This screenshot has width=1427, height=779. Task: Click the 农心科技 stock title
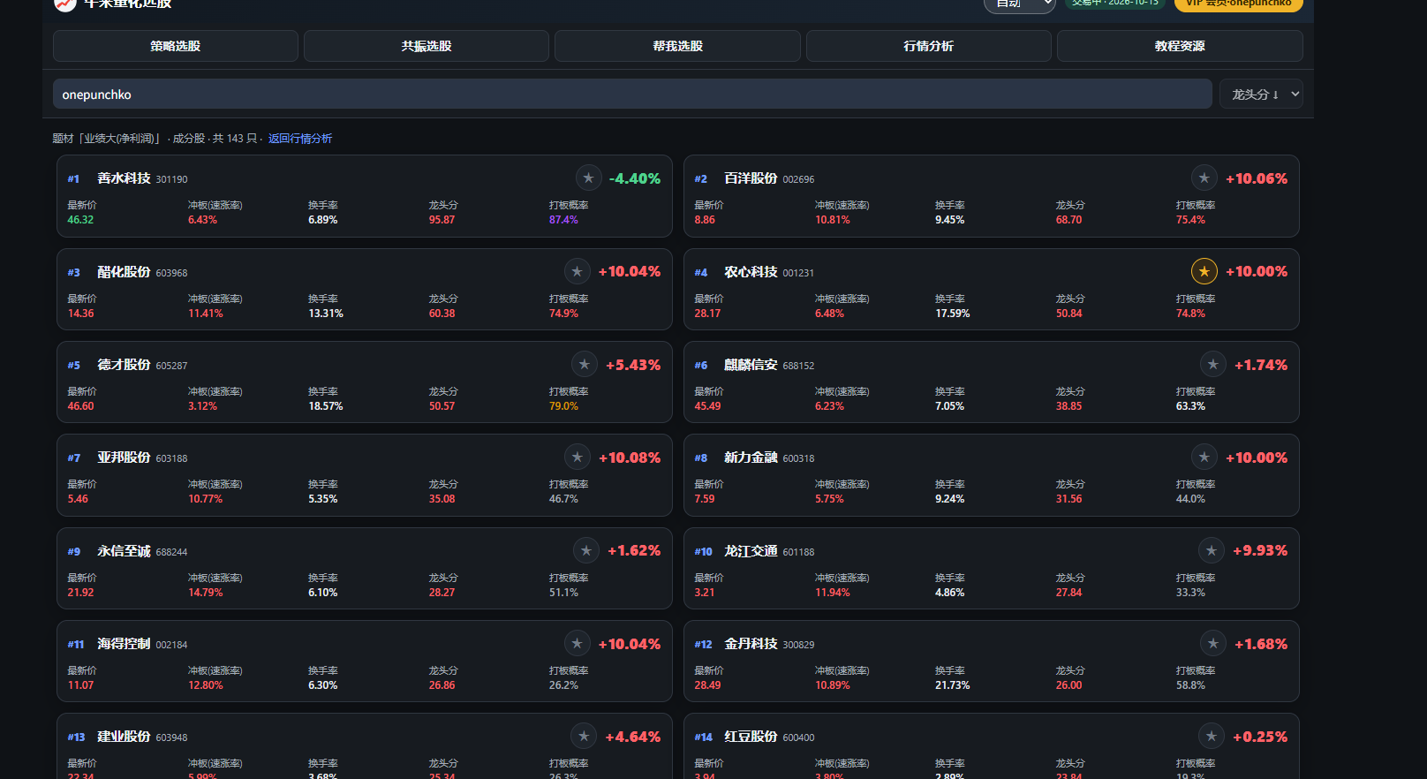coord(751,272)
